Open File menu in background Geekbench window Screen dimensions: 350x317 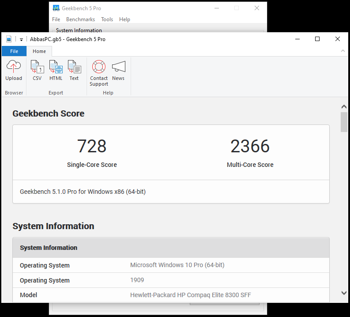click(x=56, y=19)
